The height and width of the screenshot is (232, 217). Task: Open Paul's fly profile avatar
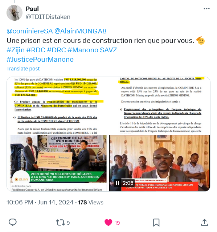(15, 13)
